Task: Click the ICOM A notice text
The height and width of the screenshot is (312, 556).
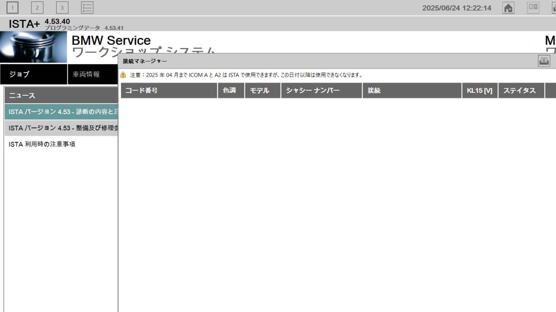Action: click(x=246, y=75)
